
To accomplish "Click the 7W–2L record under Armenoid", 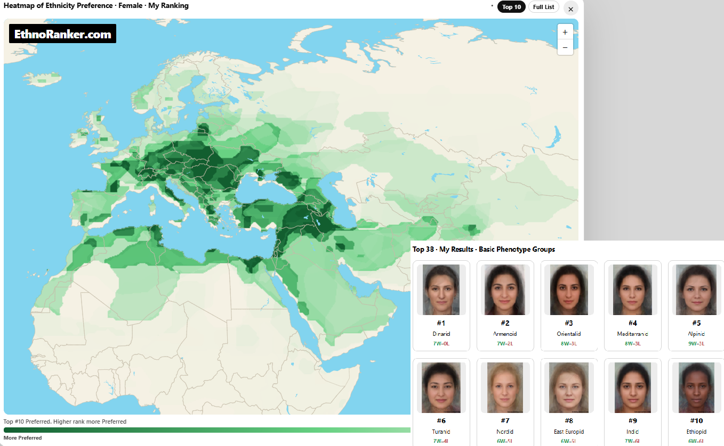I will tap(505, 344).
